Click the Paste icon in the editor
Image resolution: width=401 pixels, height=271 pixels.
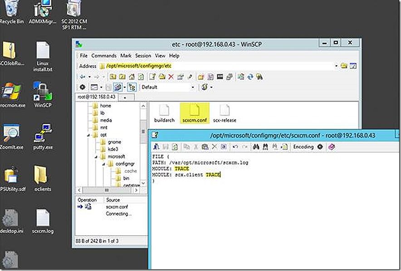[x=205, y=147]
